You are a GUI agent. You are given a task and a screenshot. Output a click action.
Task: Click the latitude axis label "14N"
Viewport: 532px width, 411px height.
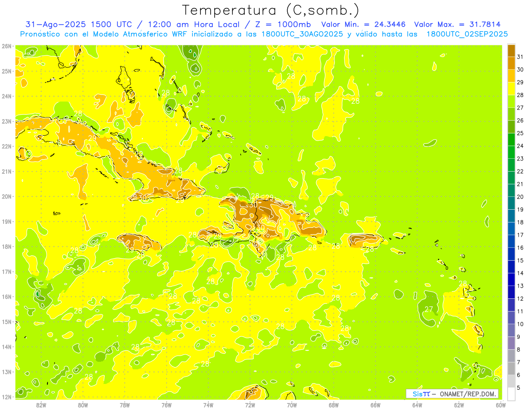[x=7, y=347]
